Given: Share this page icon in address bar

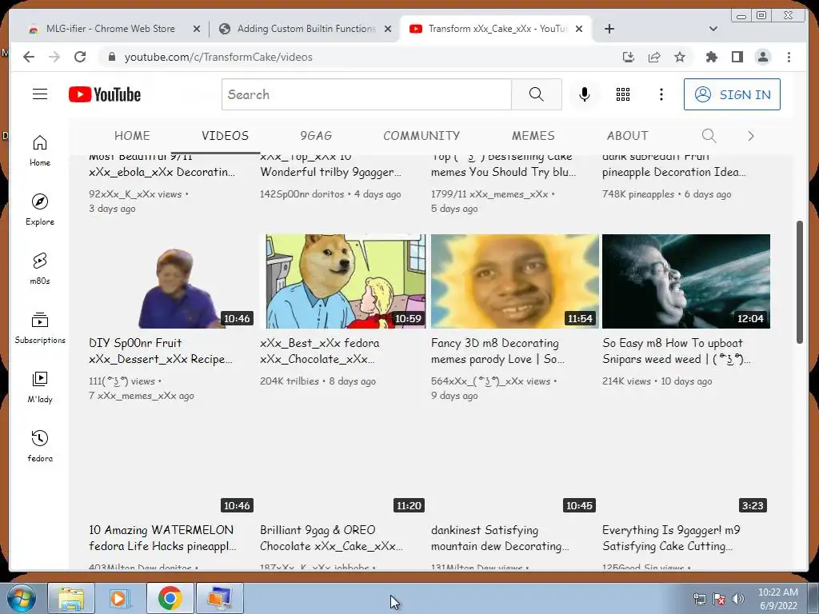Looking at the screenshot, I should click(654, 57).
